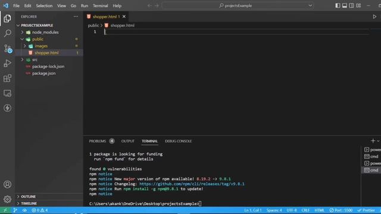
Task: Open the File menu
Action: point(16,5)
